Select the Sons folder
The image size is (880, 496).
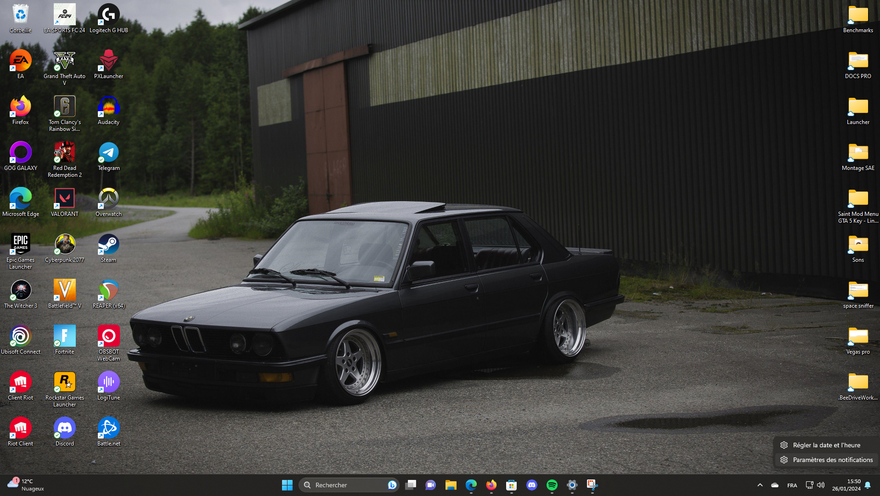pyautogui.click(x=858, y=248)
